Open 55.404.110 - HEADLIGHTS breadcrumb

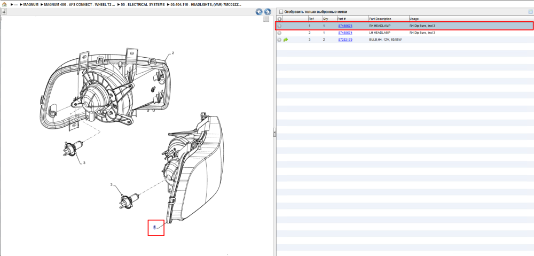pyautogui.click(x=206, y=5)
